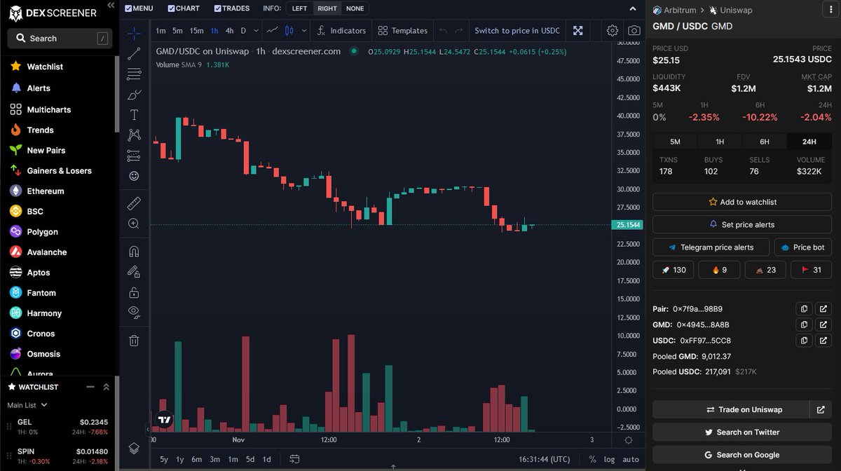
Task: Uncheck the CHART checkbox
Action: 172,8
